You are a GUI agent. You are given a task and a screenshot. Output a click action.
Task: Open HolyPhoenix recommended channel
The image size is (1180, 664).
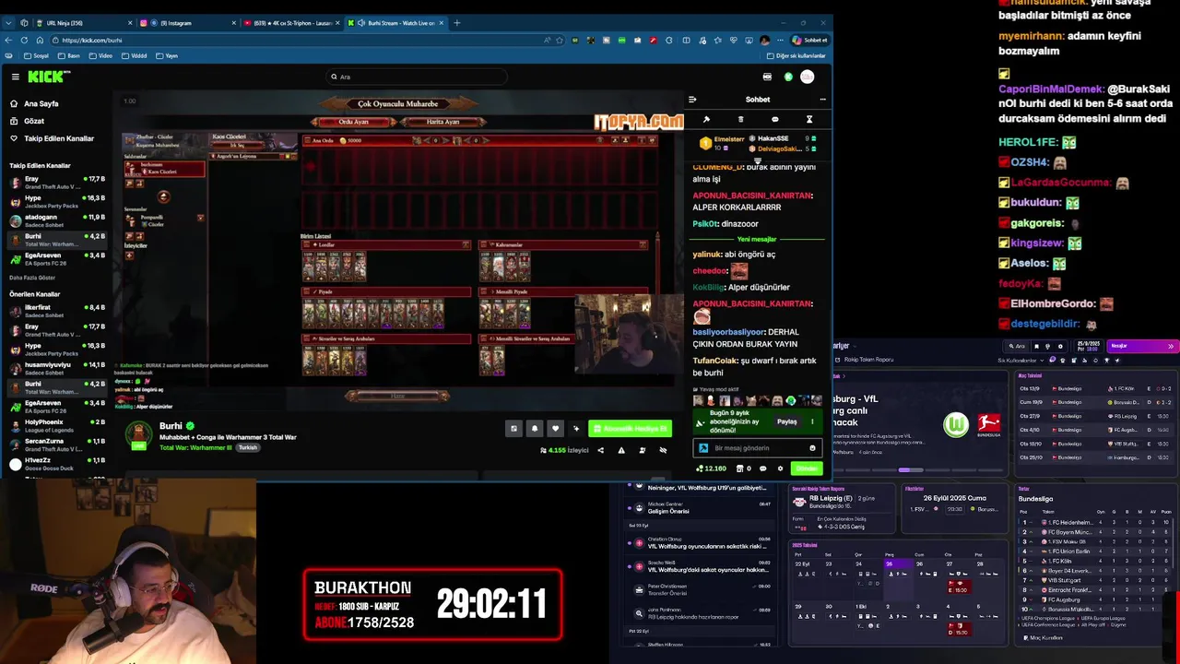(57, 425)
